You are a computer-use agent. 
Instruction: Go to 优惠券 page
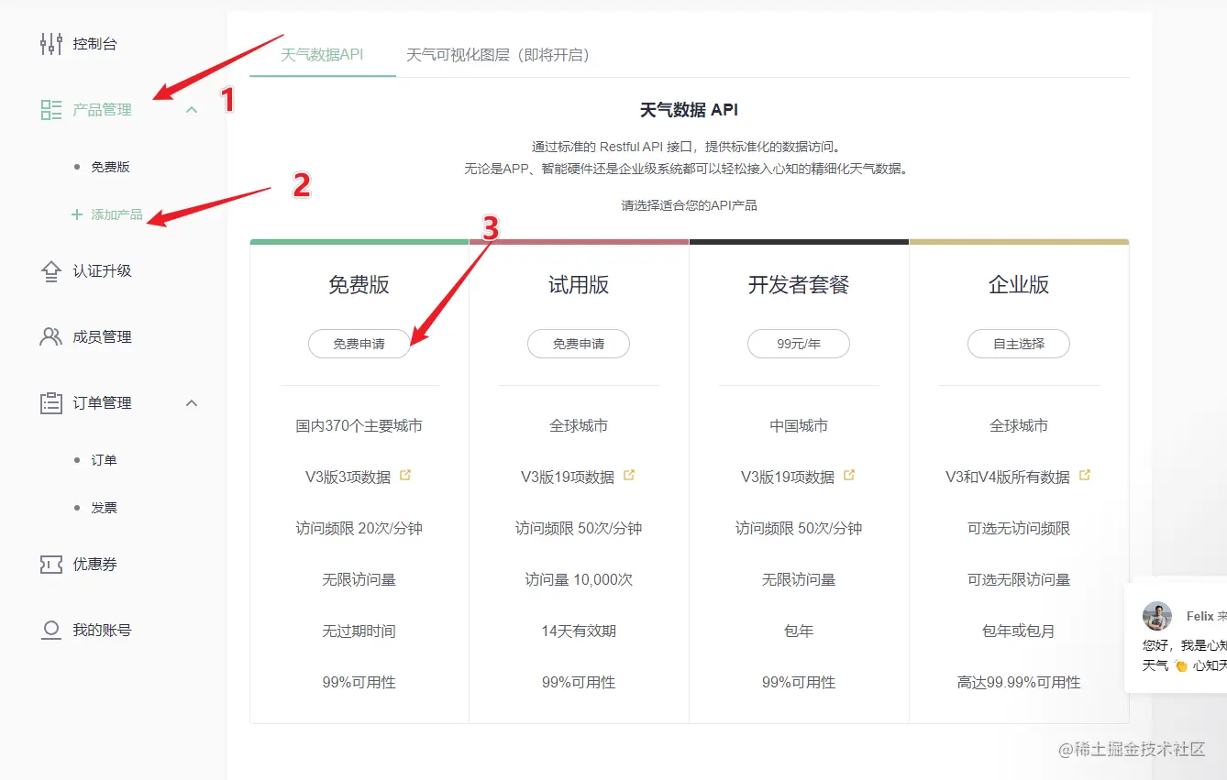click(x=95, y=565)
